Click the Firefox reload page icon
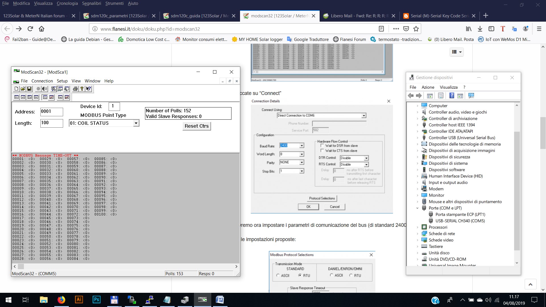Screen dimensions: 546x307 click(30, 29)
